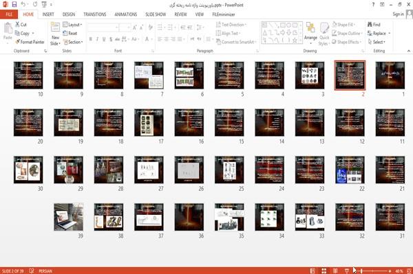
Task: Switch to the SLIDE SHOW tab
Action: [x=156, y=14]
